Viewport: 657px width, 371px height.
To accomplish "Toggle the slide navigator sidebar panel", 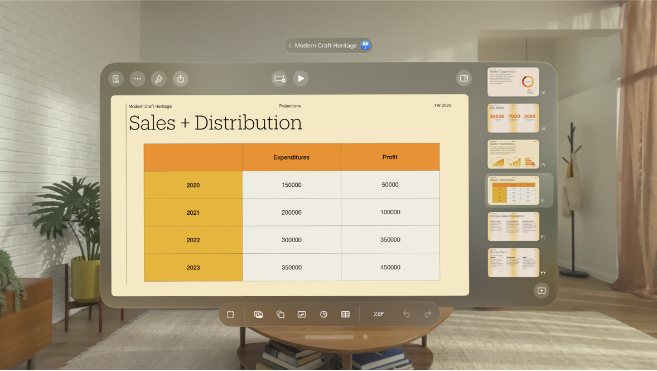I will (463, 79).
